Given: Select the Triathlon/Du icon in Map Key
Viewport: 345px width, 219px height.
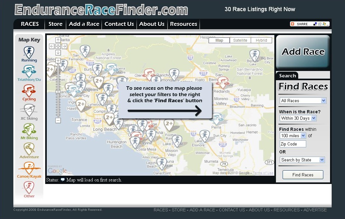Looking at the screenshot, I should (x=29, y=71).
